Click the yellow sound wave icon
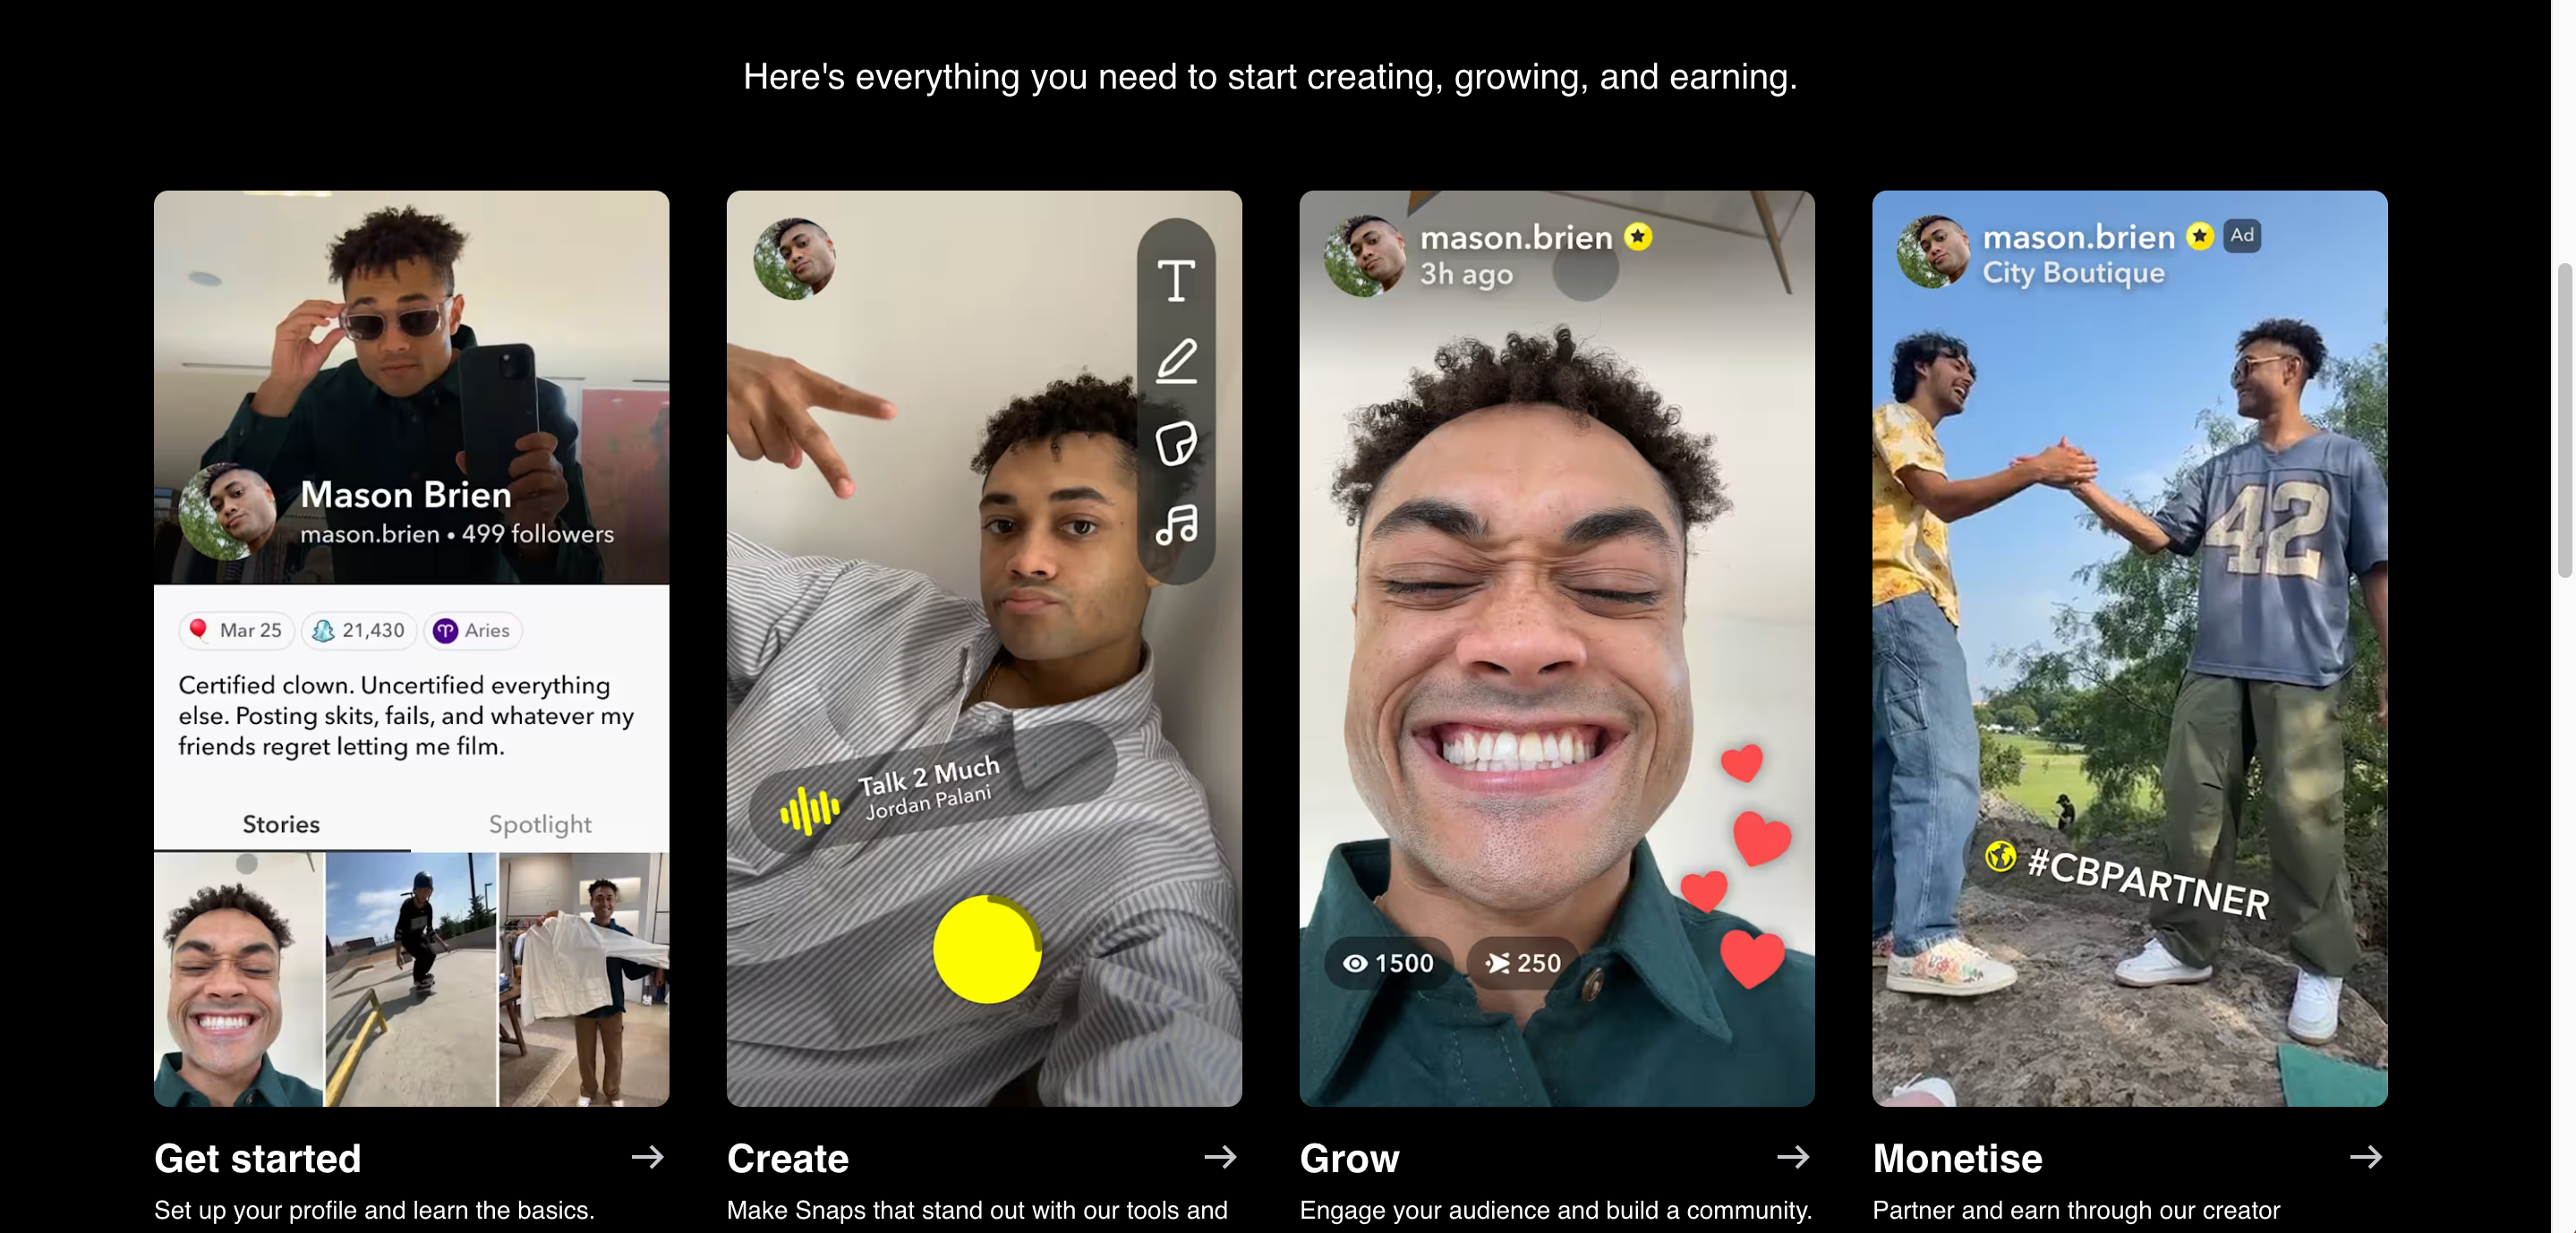The height and width of the screenshot is (1233, 2576). (x=808, y=810)
